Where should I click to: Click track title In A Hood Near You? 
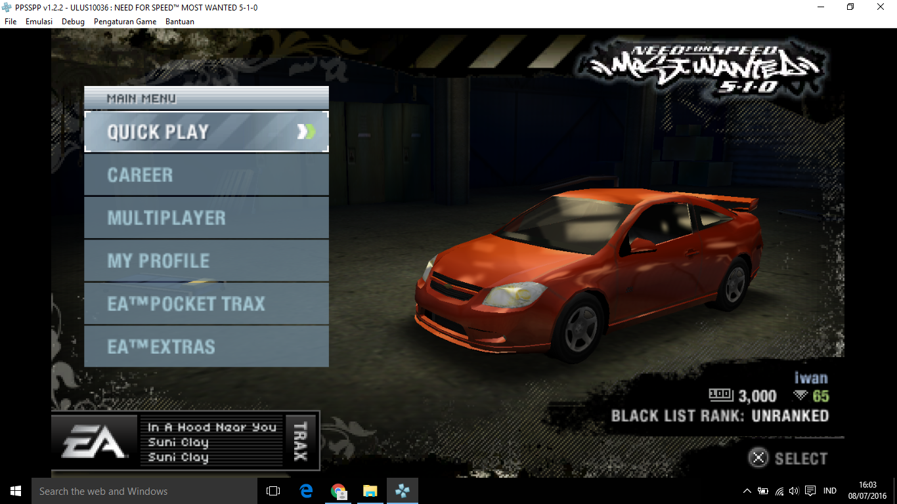pyautogui.click(x=212, y=427)
